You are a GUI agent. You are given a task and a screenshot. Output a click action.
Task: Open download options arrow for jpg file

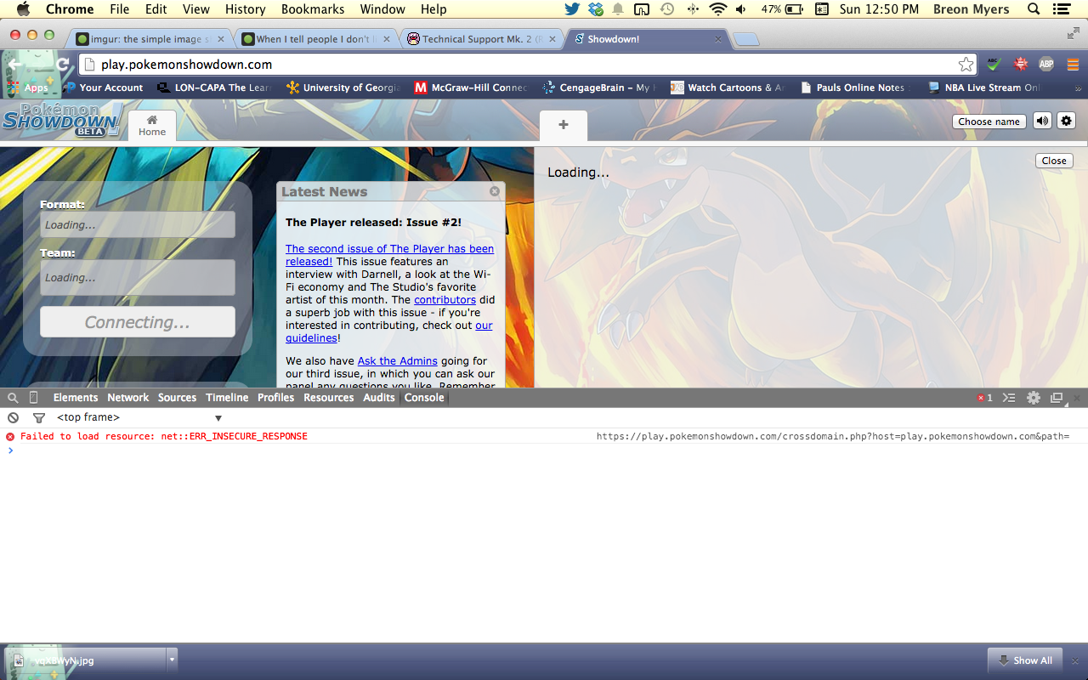click(173, 660)
